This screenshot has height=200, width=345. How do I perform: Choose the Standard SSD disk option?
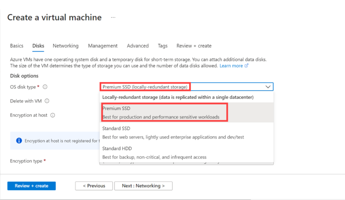(x=187, y=133)
